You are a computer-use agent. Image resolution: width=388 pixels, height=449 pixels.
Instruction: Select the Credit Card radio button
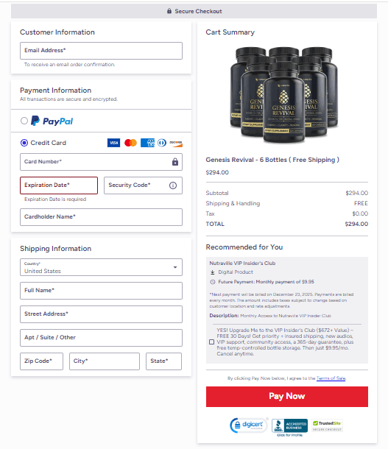pyautogui.click(x=24, y=143)
